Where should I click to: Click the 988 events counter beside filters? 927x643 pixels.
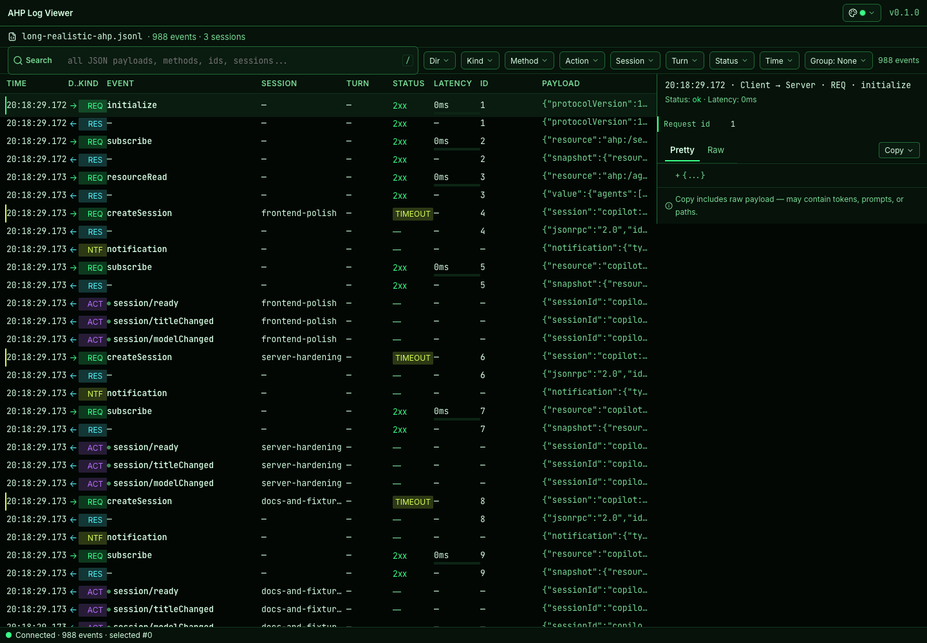[x=899, y=60]
